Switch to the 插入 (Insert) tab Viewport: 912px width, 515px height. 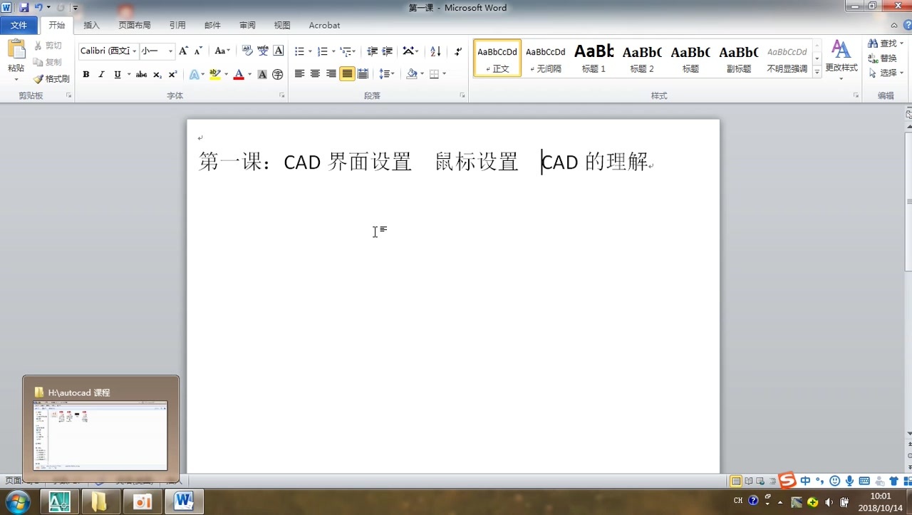[x=91, y=25]
